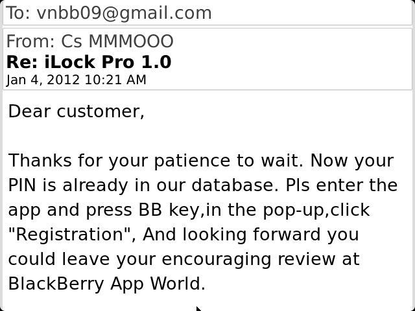Image resolution: width=415 pixels, height=311 pixels.
Task: Click the "From:" label in header
Action: pyautogui.click(x=30, y=41)
